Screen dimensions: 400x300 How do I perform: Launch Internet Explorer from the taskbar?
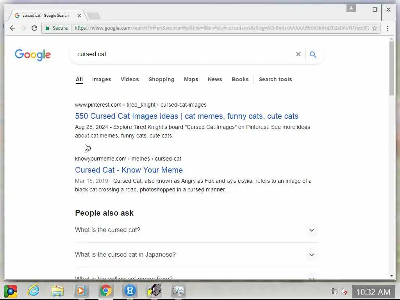coord(34,291)
